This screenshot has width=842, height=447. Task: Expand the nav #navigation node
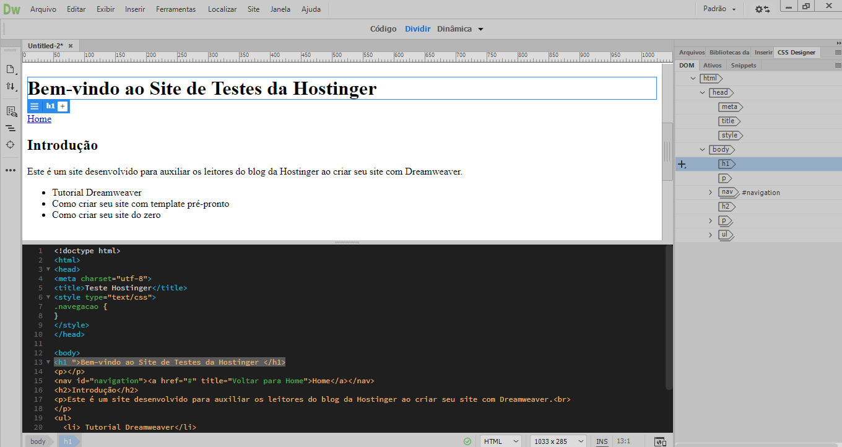tap(711, 193)
